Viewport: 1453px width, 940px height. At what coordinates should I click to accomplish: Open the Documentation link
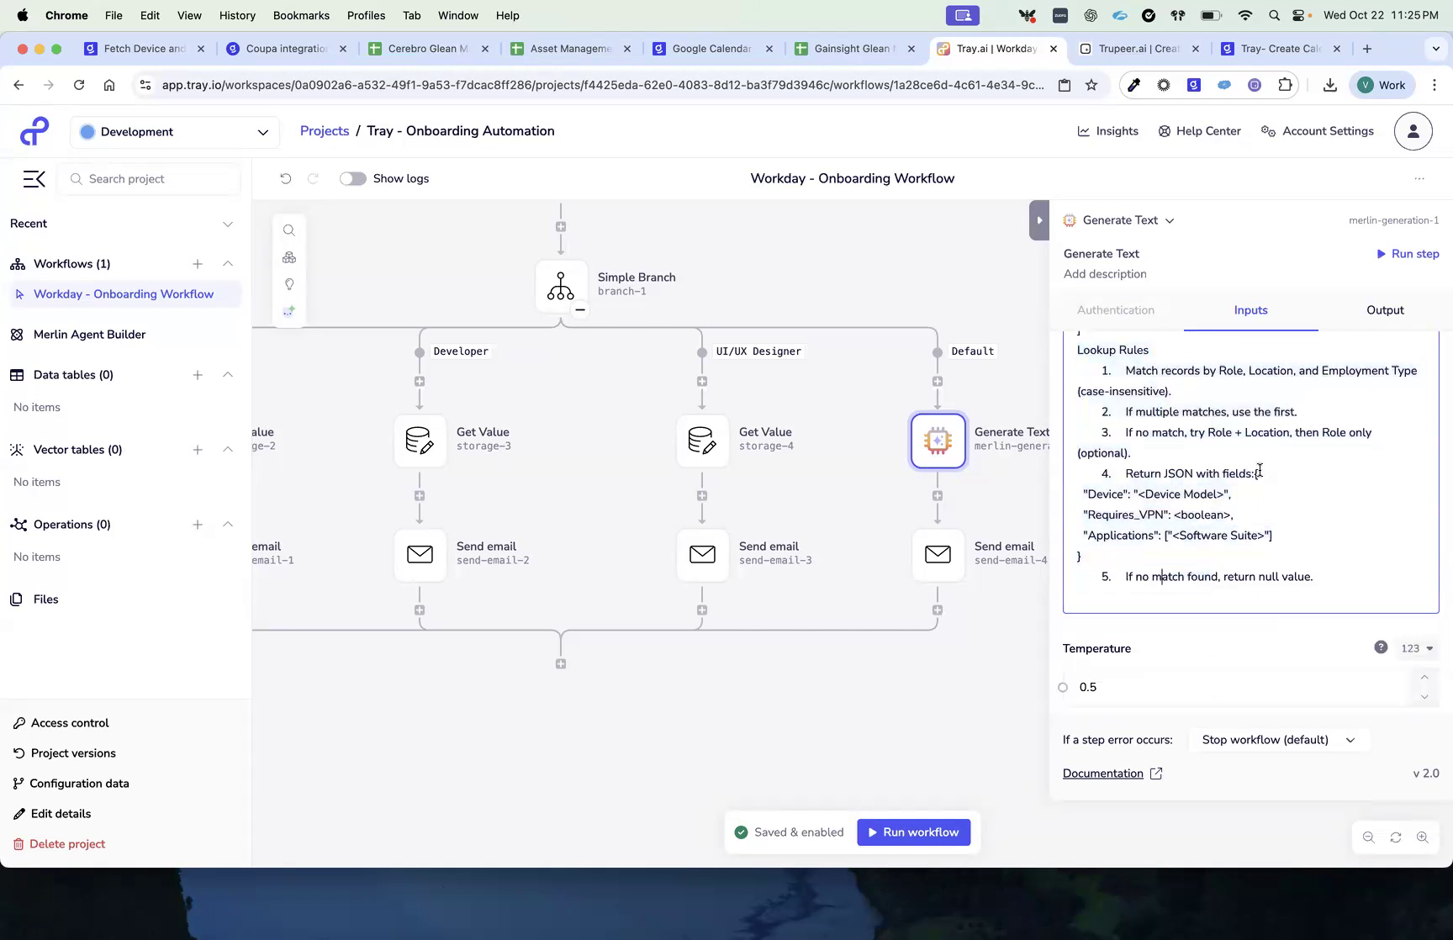tap(1103, 773)
